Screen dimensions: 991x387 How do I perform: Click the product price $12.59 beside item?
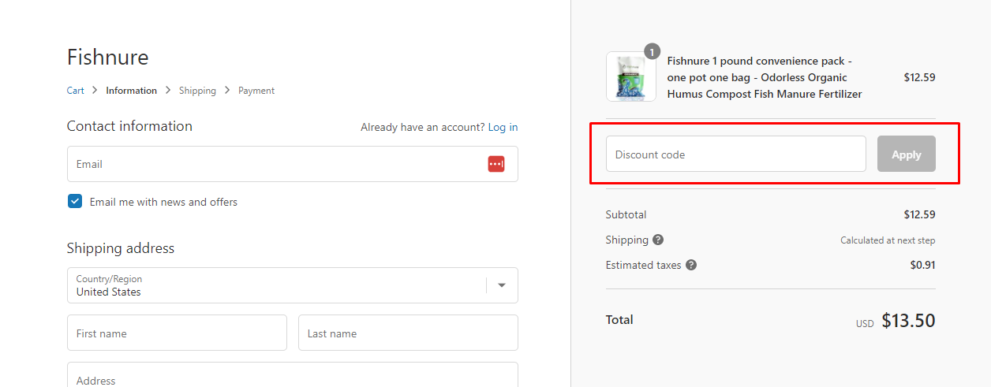coord(919,77)
